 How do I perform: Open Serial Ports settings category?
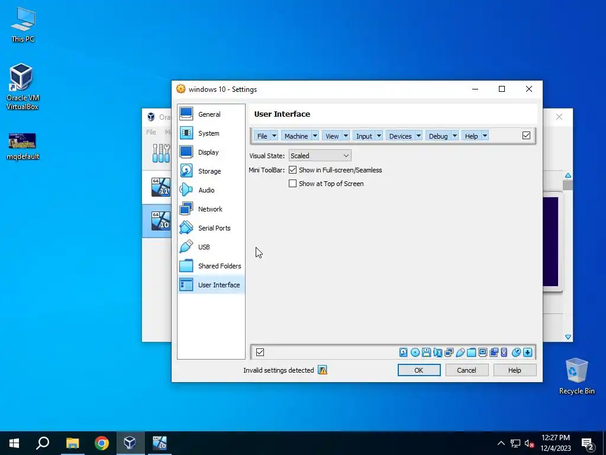click(x=211, y=228)
